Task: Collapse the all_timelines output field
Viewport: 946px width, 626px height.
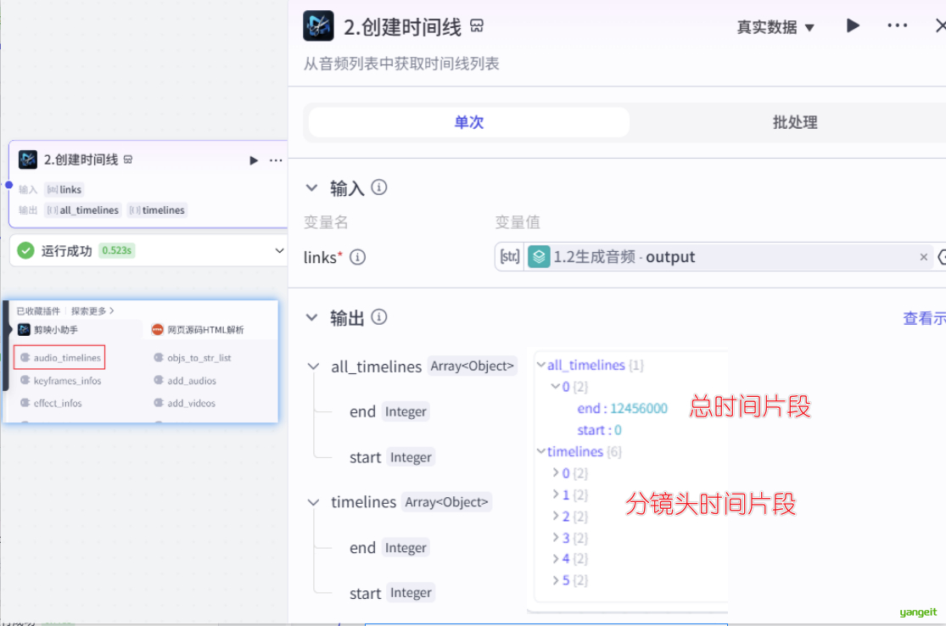Action: [x=313, y=366]
